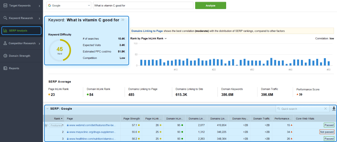Open Competitor Research in the sidebar
This screenshot has width=337, height=142.
(21, 43)
